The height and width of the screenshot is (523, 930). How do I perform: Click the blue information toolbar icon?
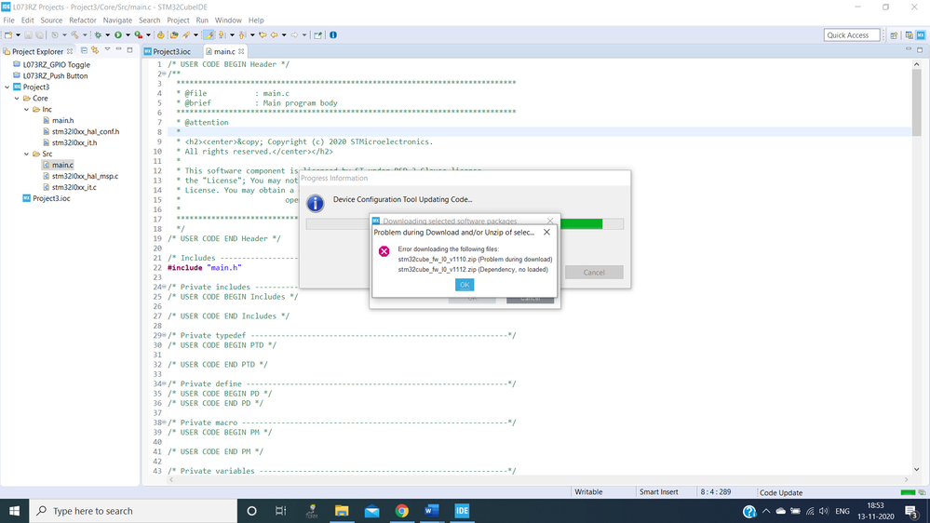(x=332, y=35)
